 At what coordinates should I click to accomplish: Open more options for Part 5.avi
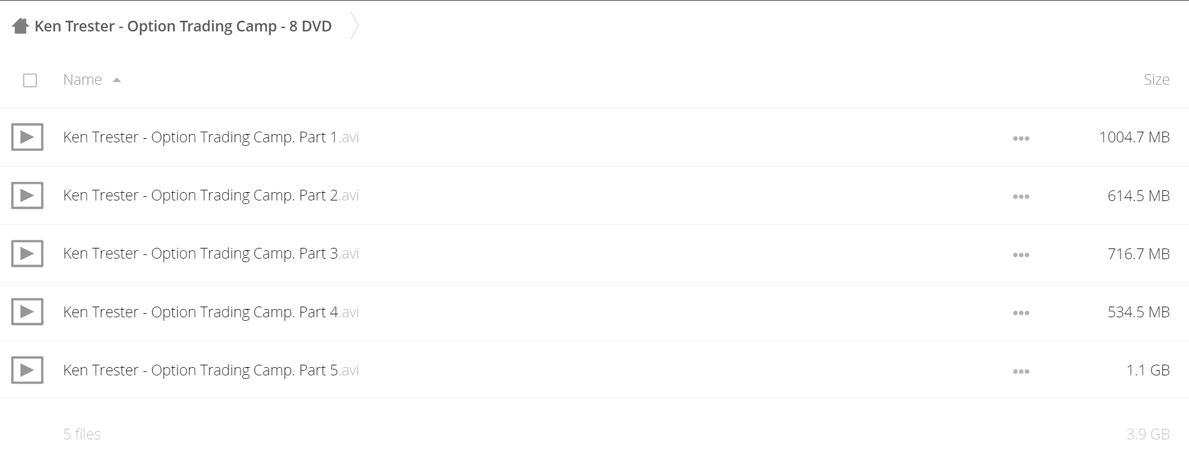[1021, 371]
